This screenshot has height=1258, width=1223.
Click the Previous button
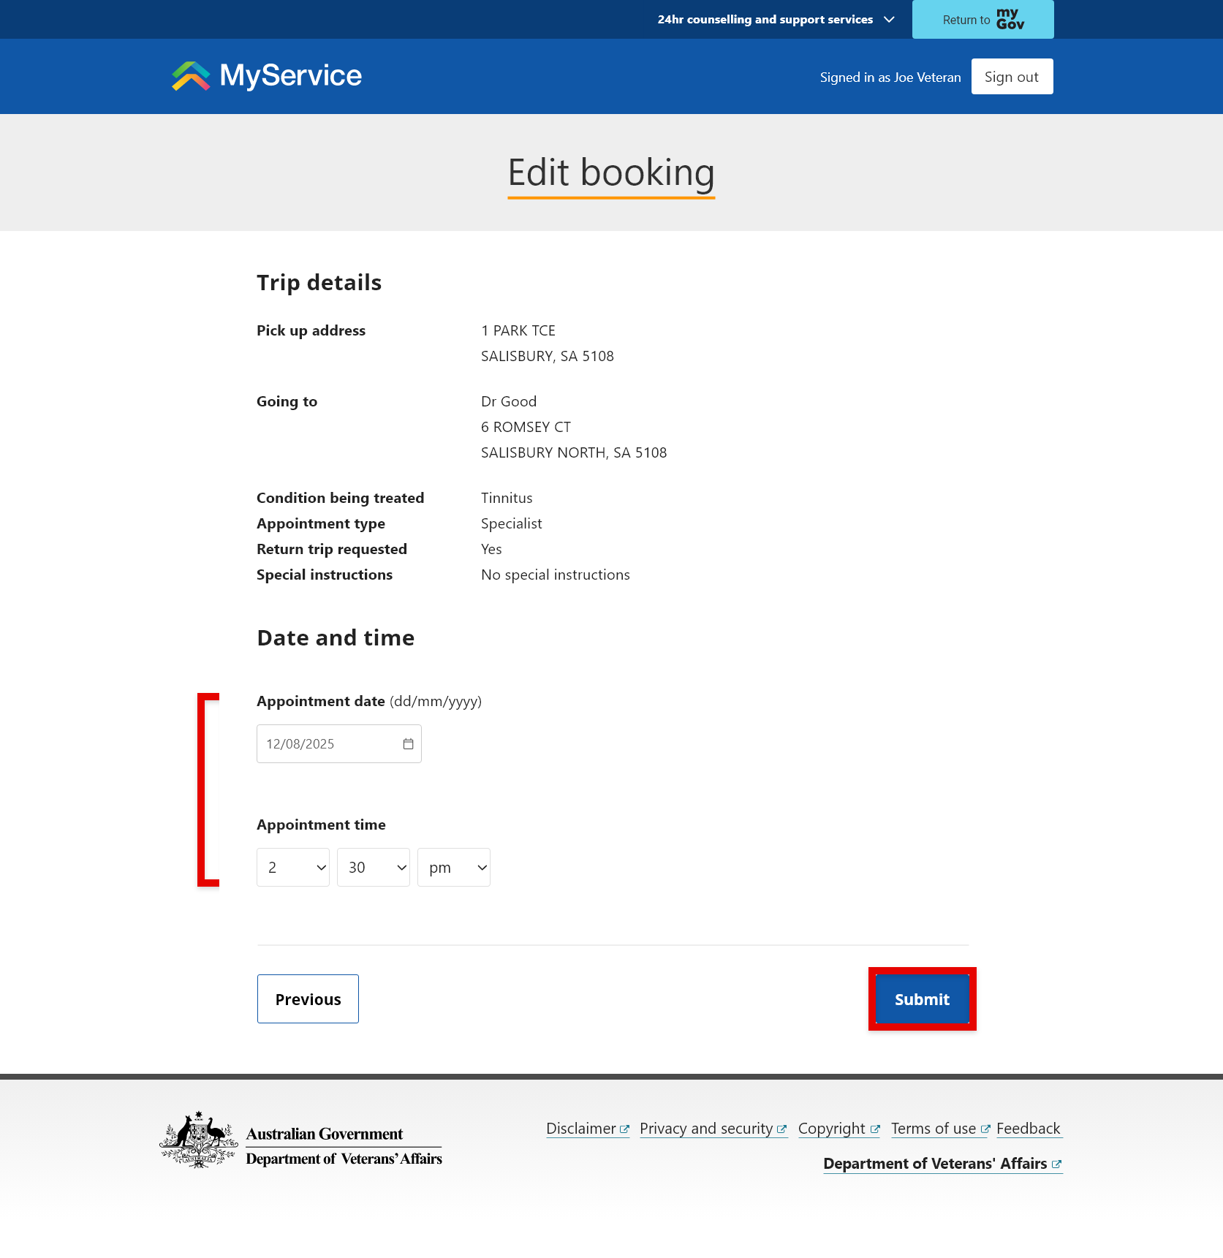[x=307, y=999]
